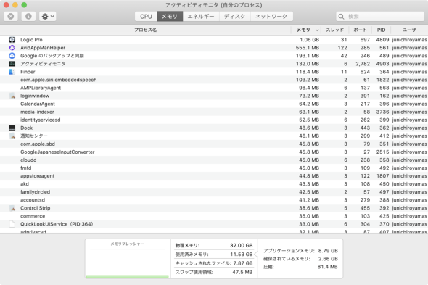
Task: Sort by the スレッド column header
Action: pyautogui.click(x=335, y=30)
